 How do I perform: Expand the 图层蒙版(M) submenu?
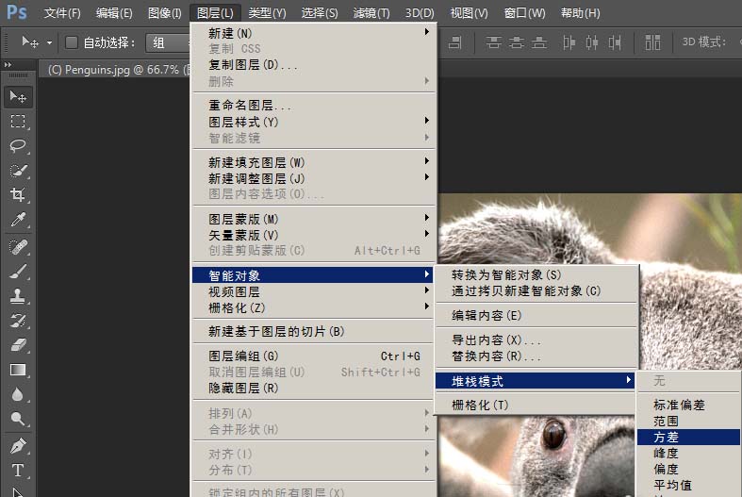[x=314, y=219]
